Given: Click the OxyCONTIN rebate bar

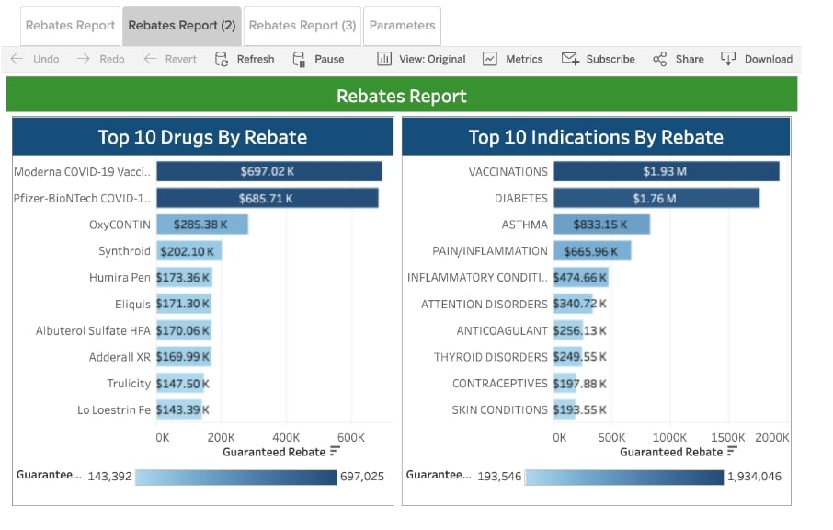Looking at the screenshot, I should coord(202,225).
